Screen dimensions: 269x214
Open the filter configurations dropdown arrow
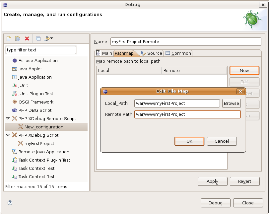(x=51, y=39)
